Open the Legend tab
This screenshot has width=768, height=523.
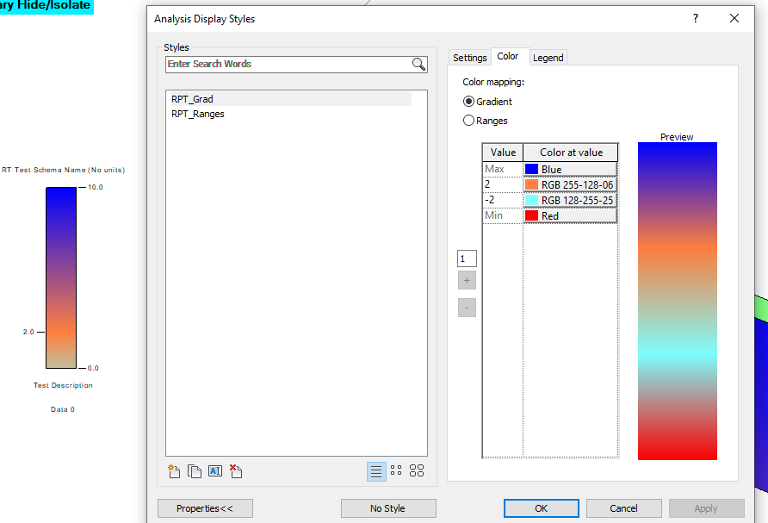pyautogui.click(x=548, y=57)
